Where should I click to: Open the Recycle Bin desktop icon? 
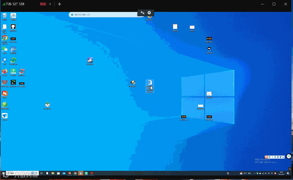point(5,17)
